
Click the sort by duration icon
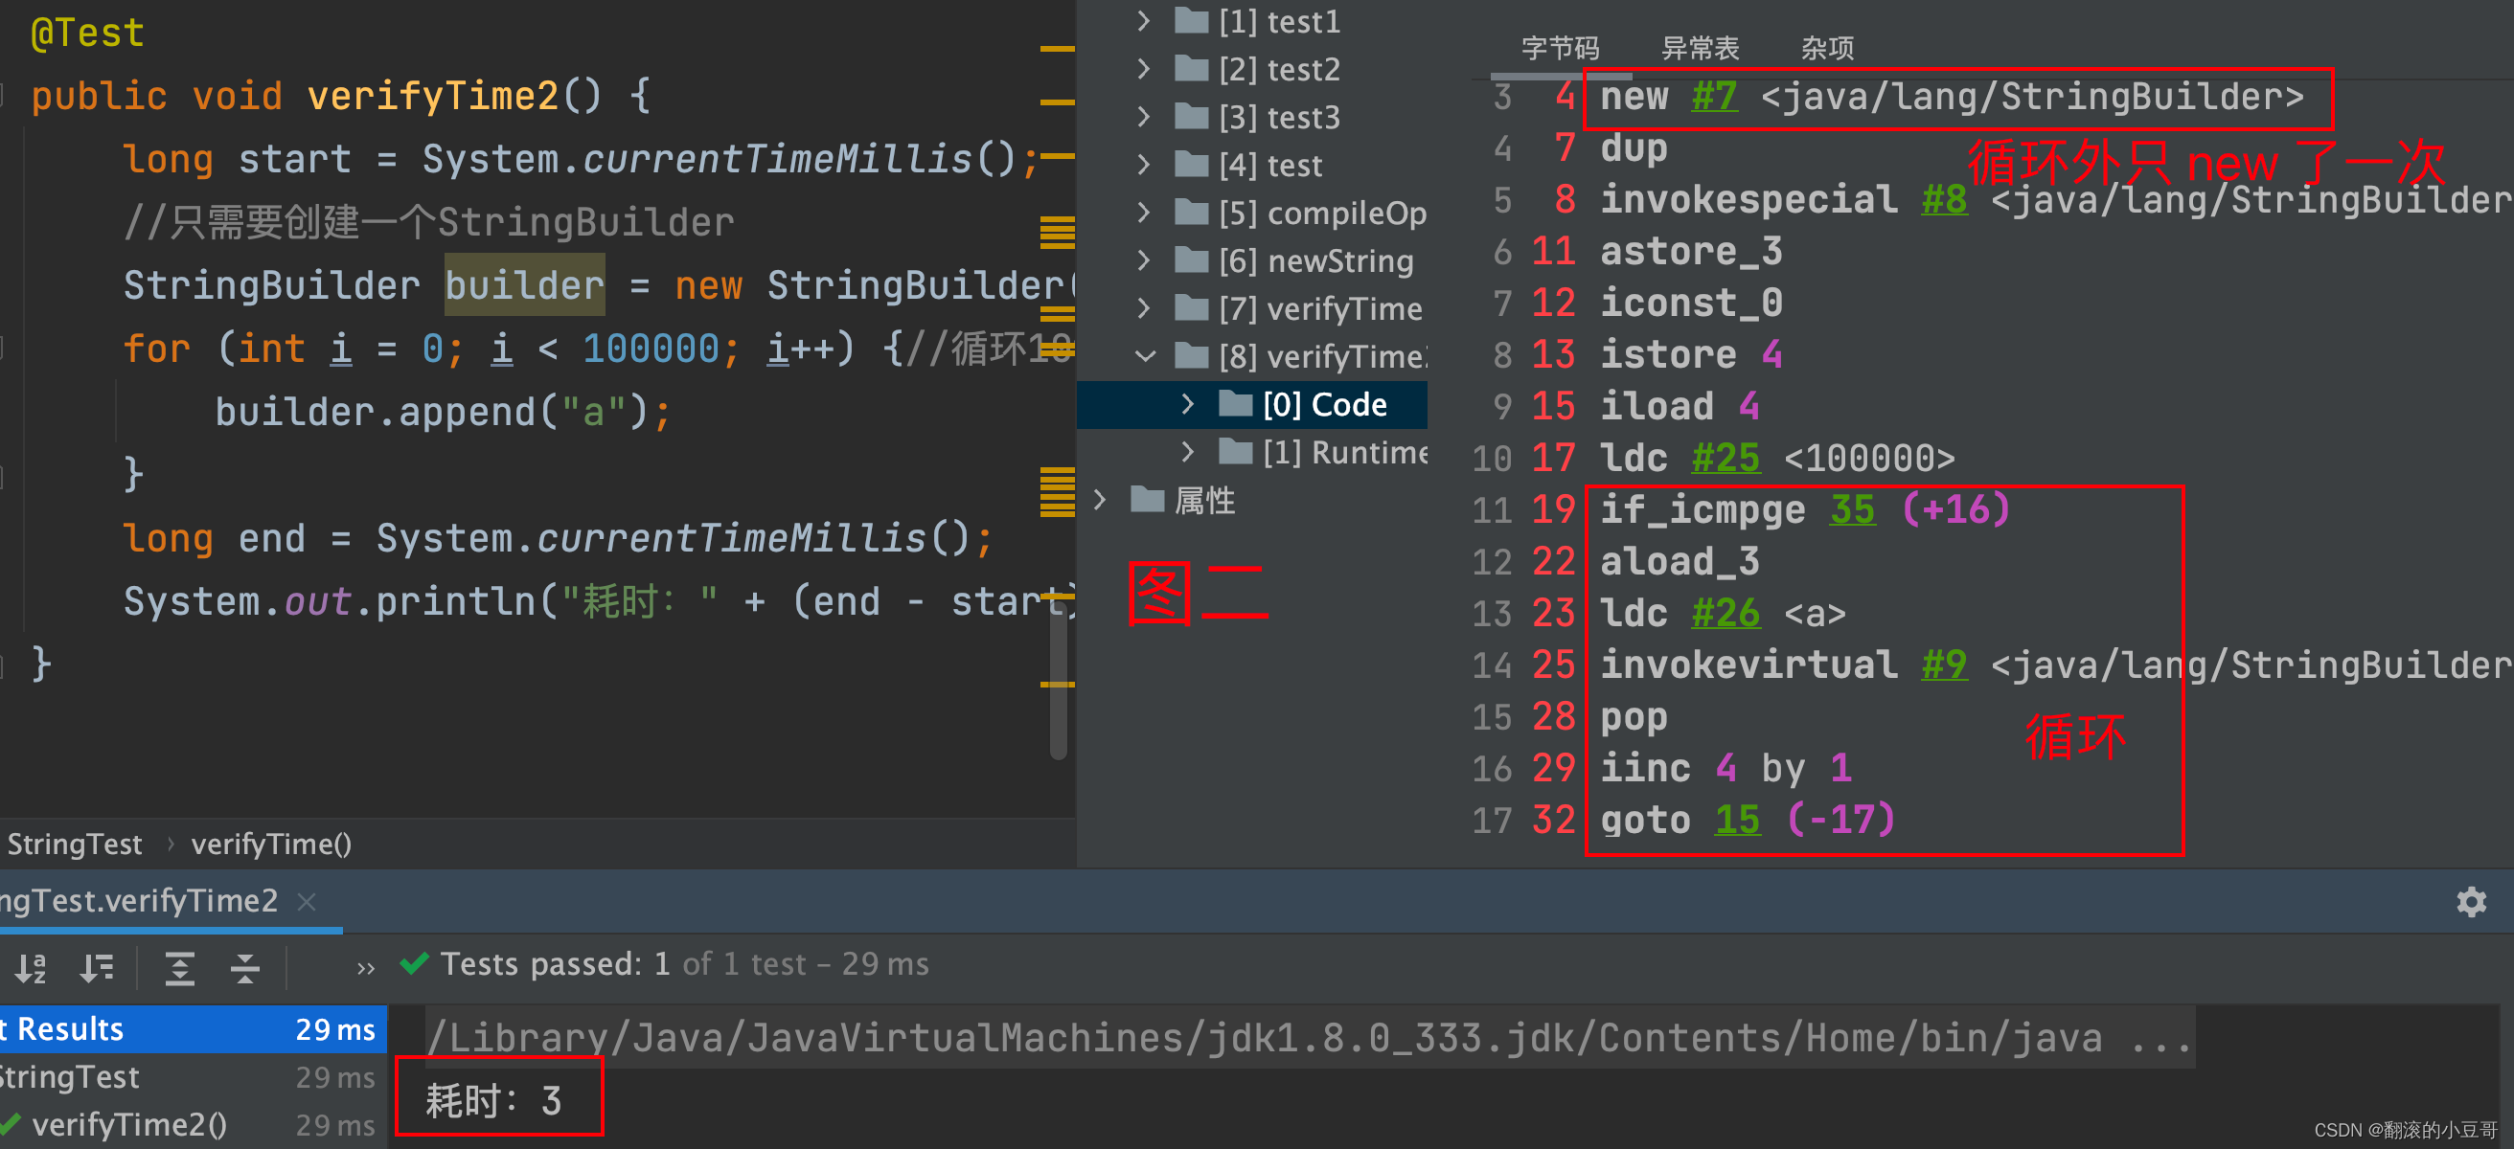point(97,967)
